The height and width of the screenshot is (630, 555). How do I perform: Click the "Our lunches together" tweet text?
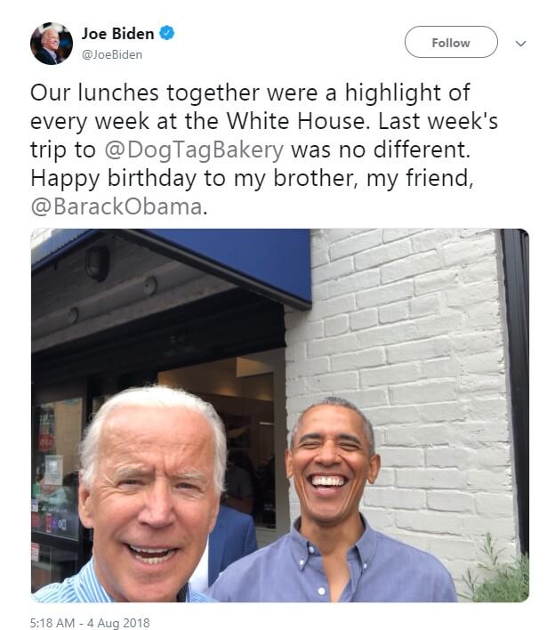tap(133, 93)
